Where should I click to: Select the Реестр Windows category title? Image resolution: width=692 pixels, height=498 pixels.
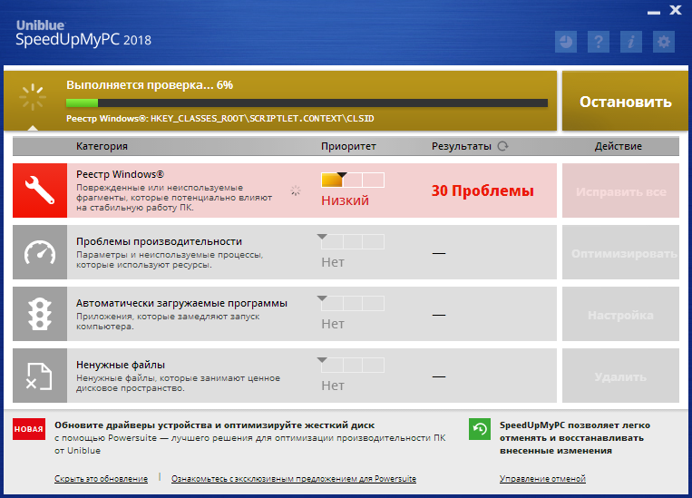point(120,174)
